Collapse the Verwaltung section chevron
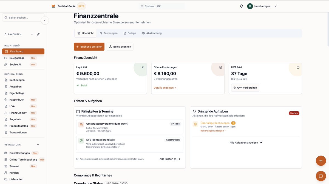The height and width of the screenshot is (184, 329). (x=38, y=145)
